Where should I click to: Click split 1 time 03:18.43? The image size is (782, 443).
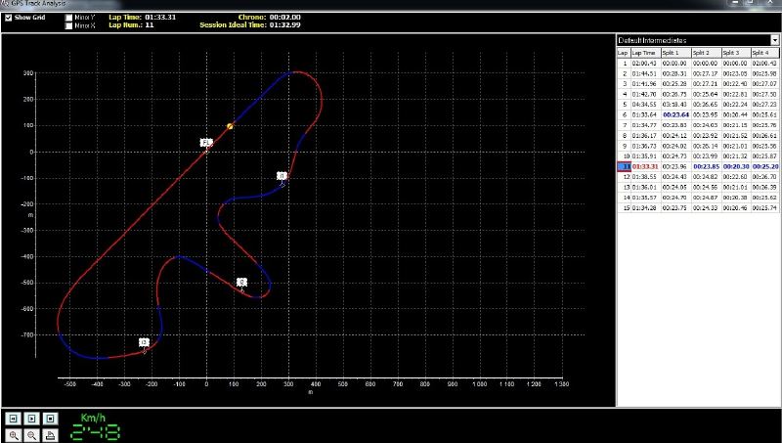tap(675, 105)
